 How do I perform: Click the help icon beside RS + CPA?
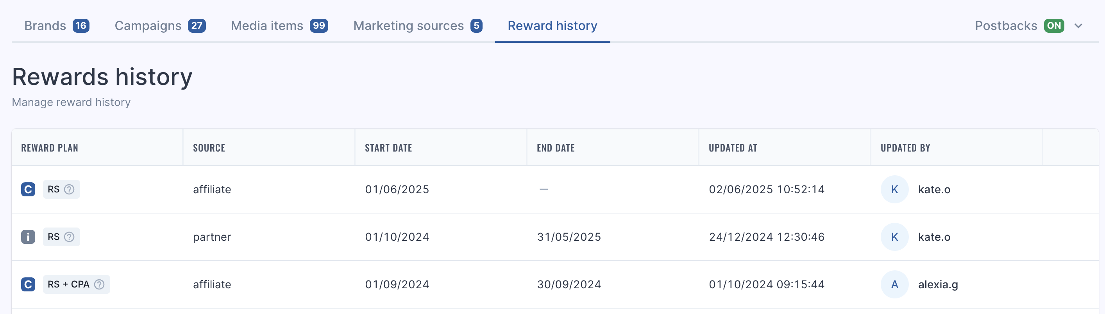click(99, 284)
